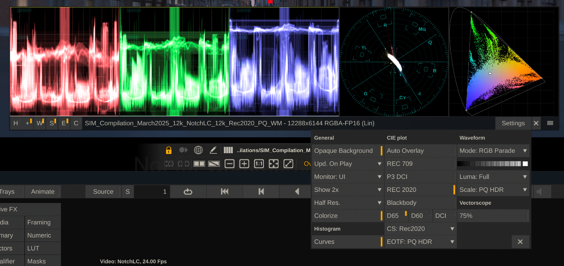Open the Mode: RGB Parade dropdown
564x266 pixels.
coord(493,151)
